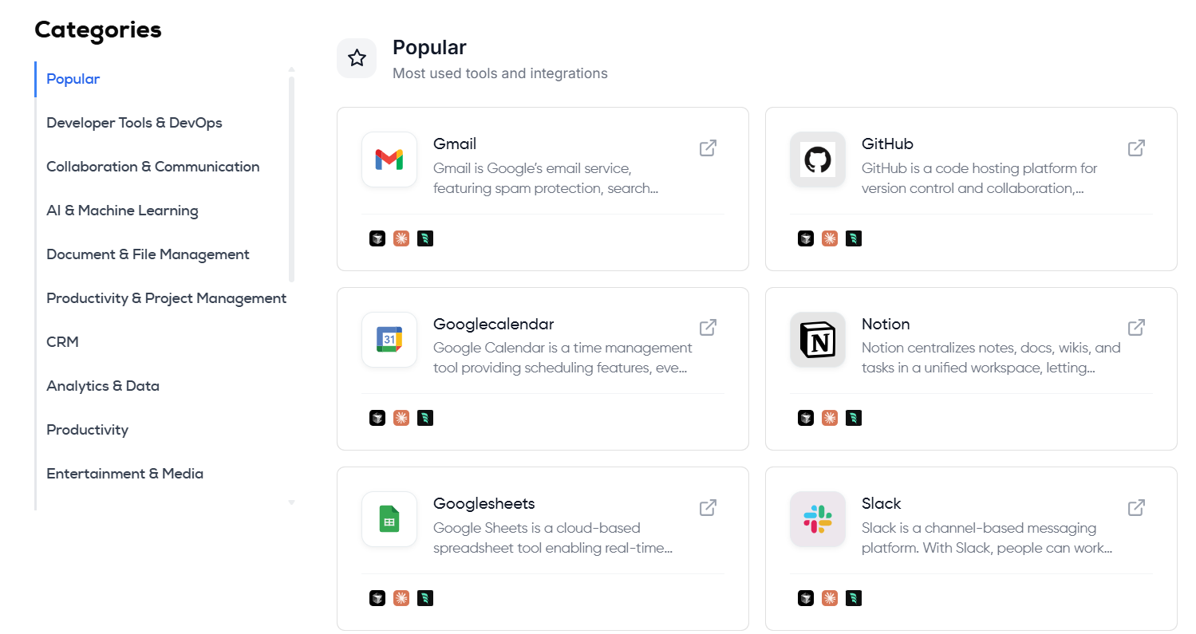Image resolution: width=1196 pixels, height=634 pixels.
Task: Click the Notion card's external link icon
Action: point(1136,328)
